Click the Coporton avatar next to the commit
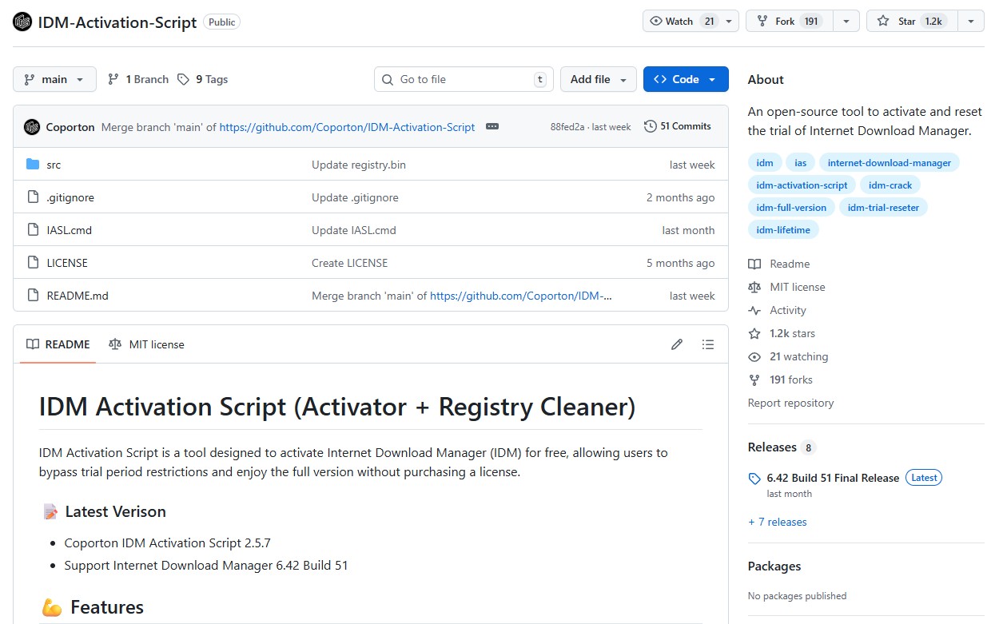The height and width of the screenshot is (624, 1007). pos(32,126)
